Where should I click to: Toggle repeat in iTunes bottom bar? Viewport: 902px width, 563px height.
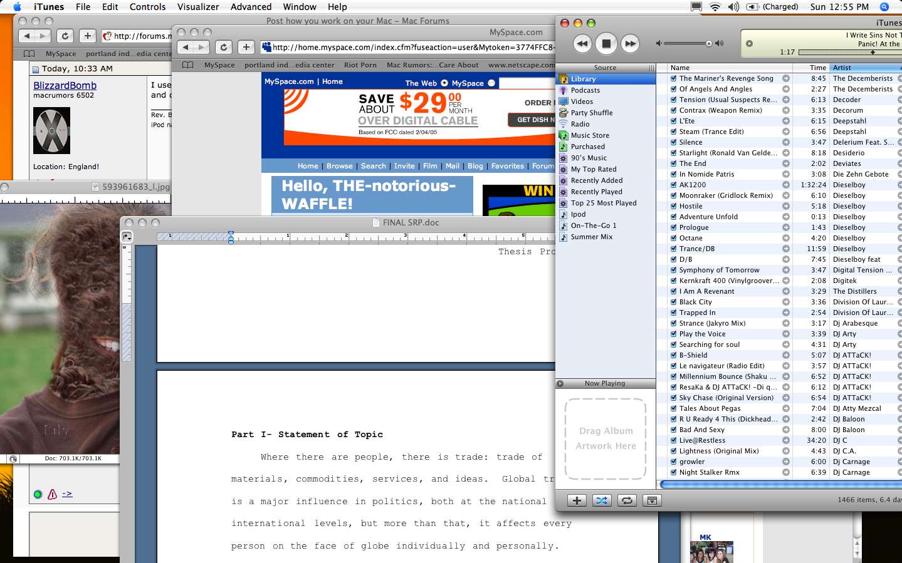[627, 500]
